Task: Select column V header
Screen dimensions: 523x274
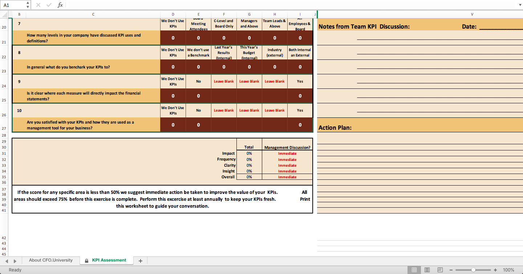Action: pyautogui.click(x=472, y=14)
